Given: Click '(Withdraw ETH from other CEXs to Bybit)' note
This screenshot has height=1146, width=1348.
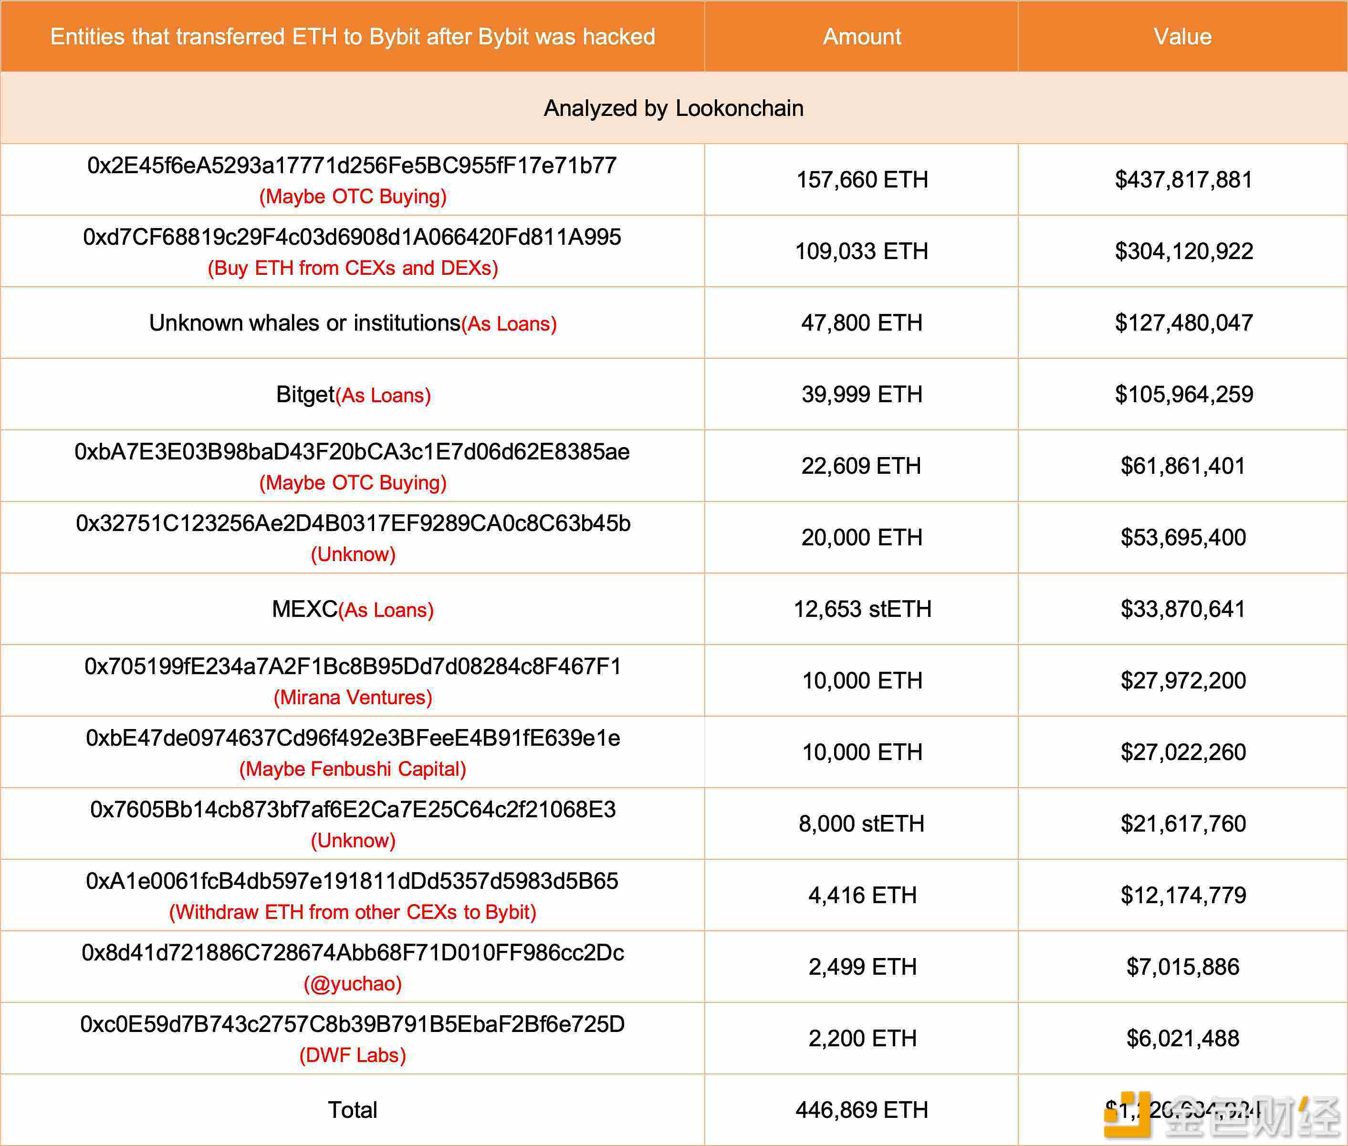Looking at the screenshot, I should point(353,911).
